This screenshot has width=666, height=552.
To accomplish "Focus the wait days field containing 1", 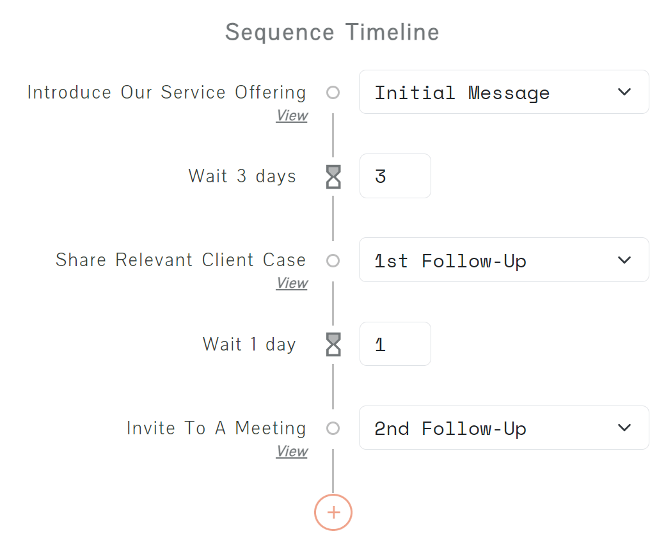I will [395, 344].
